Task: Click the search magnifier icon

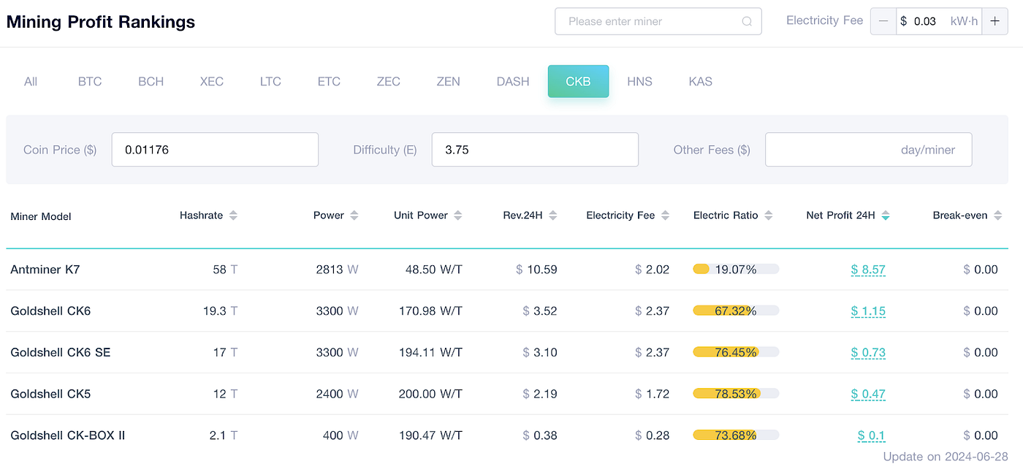Action: [747, 21]
